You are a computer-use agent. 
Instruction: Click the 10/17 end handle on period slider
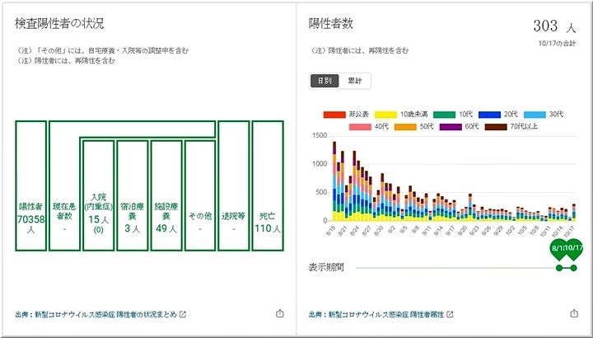[572, 250]
